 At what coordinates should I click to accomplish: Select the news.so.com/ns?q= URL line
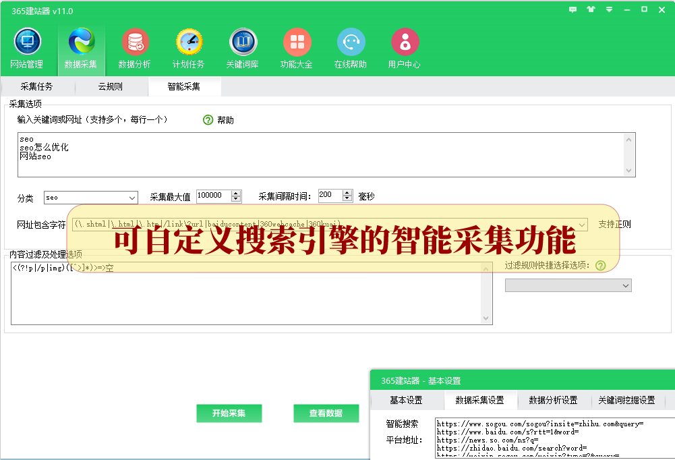pyautogui.click(x=488, y=440)
